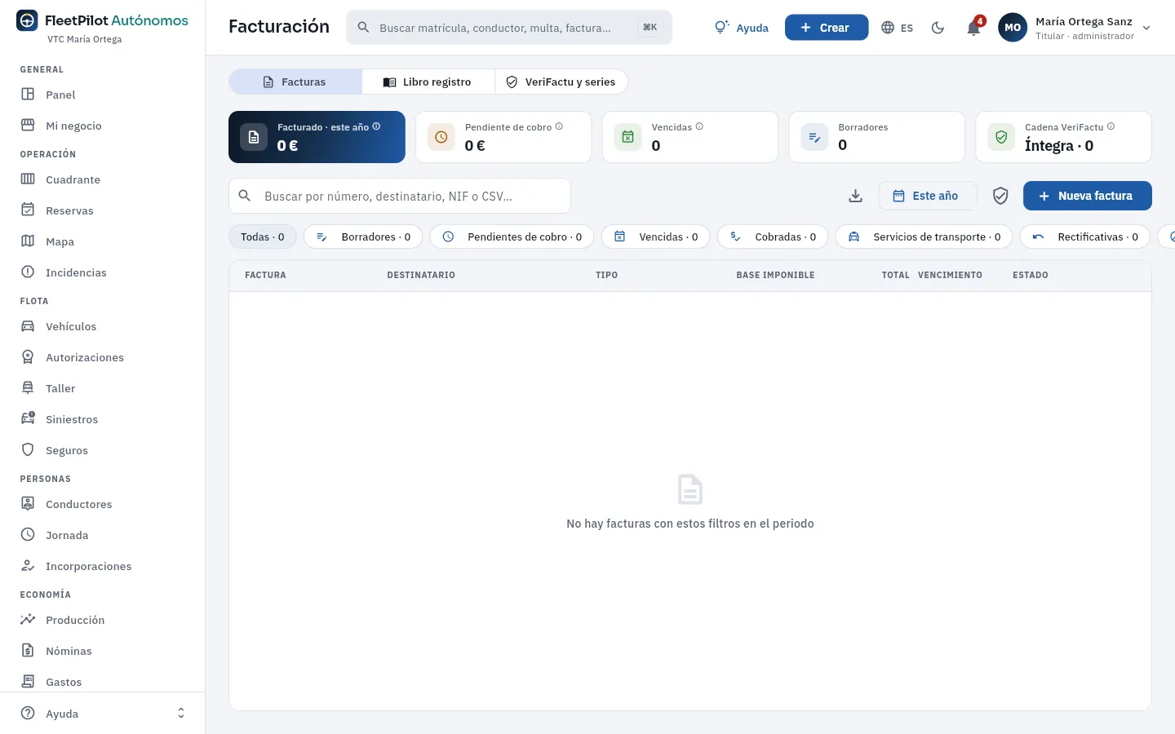The image size is (1175, 734).
Task: Open the Este año period selector
Action: click(927, 196)
